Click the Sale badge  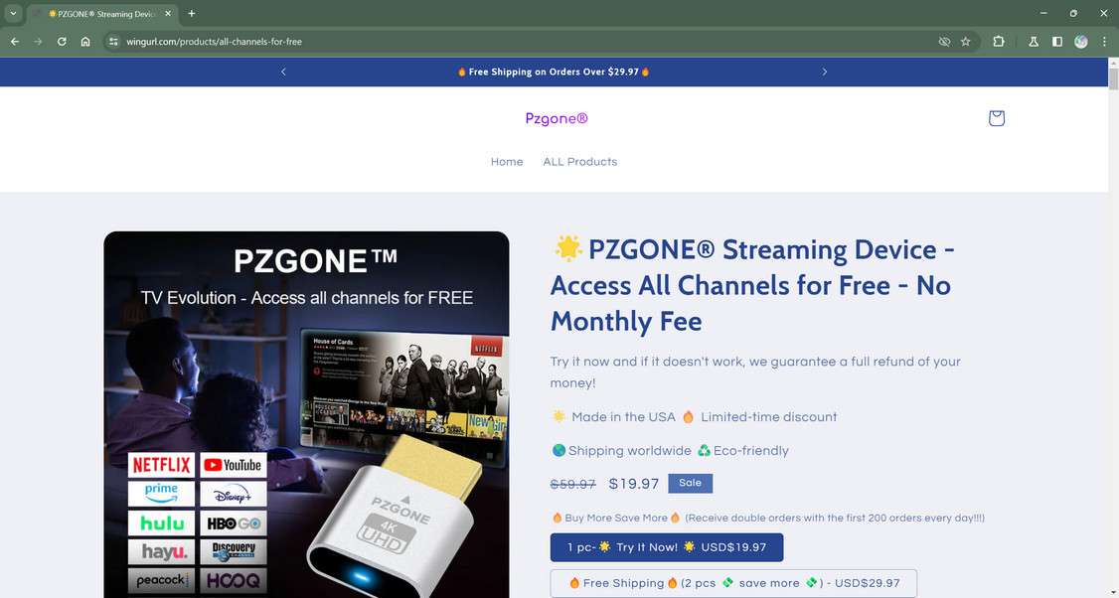(690, 483)
